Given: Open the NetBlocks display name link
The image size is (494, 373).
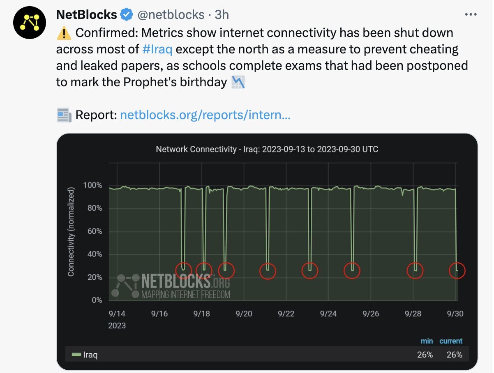Looking at the screenshot, I should coord(86,15).
